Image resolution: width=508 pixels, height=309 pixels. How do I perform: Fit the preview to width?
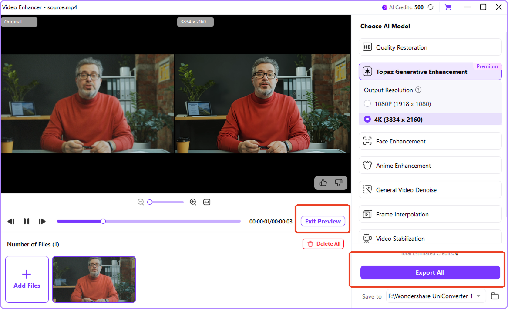coord(207,202)
